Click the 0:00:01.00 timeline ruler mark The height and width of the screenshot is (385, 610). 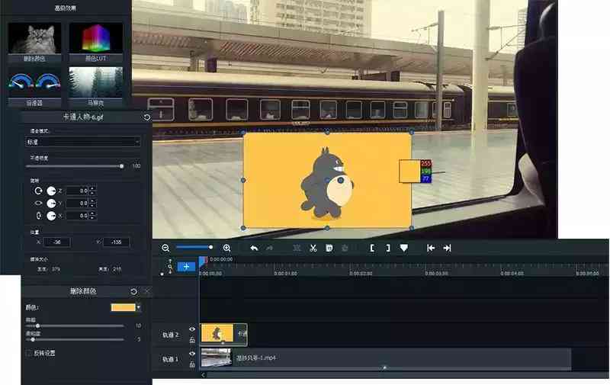285,274
